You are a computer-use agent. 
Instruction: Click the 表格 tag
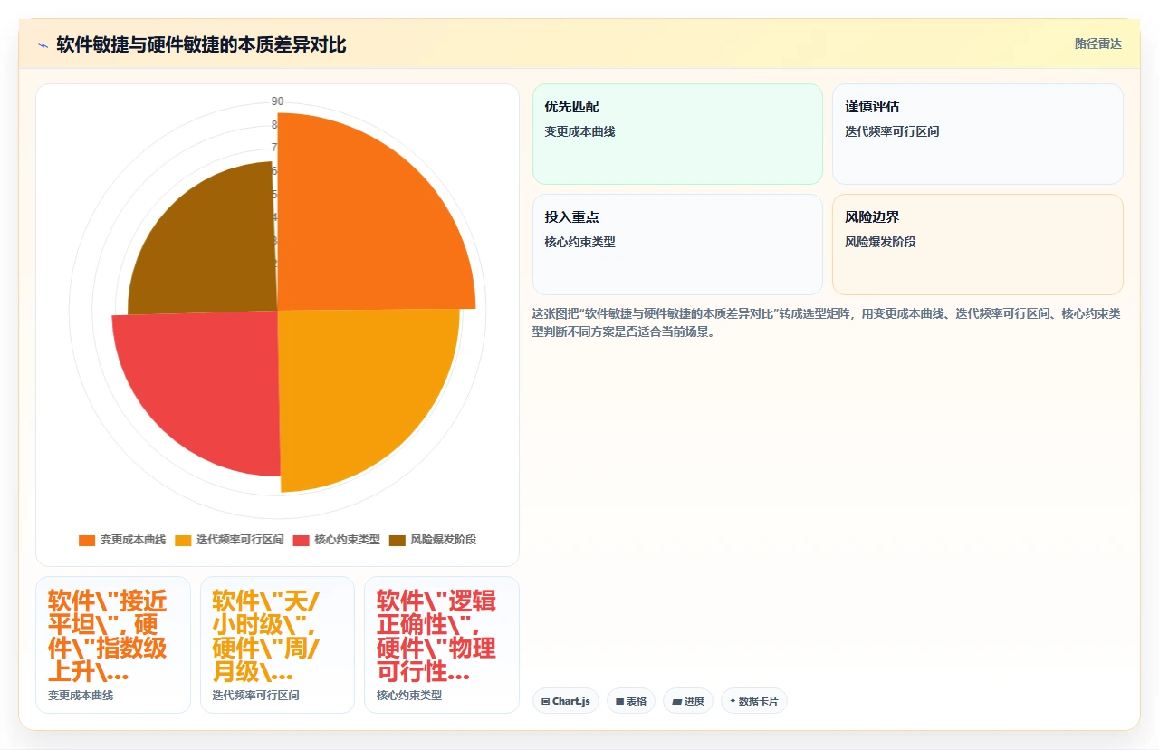(631, 701)
